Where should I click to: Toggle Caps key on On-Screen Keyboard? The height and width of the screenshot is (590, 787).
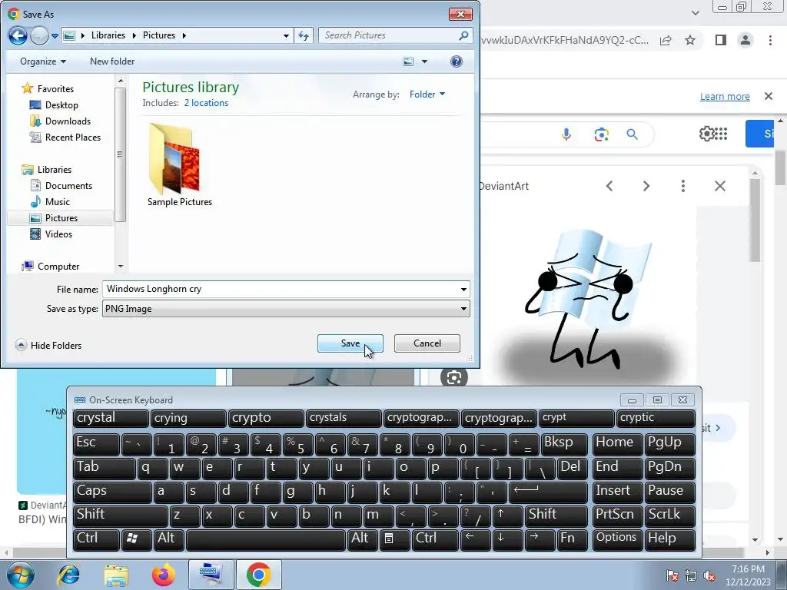click(112, 491)
